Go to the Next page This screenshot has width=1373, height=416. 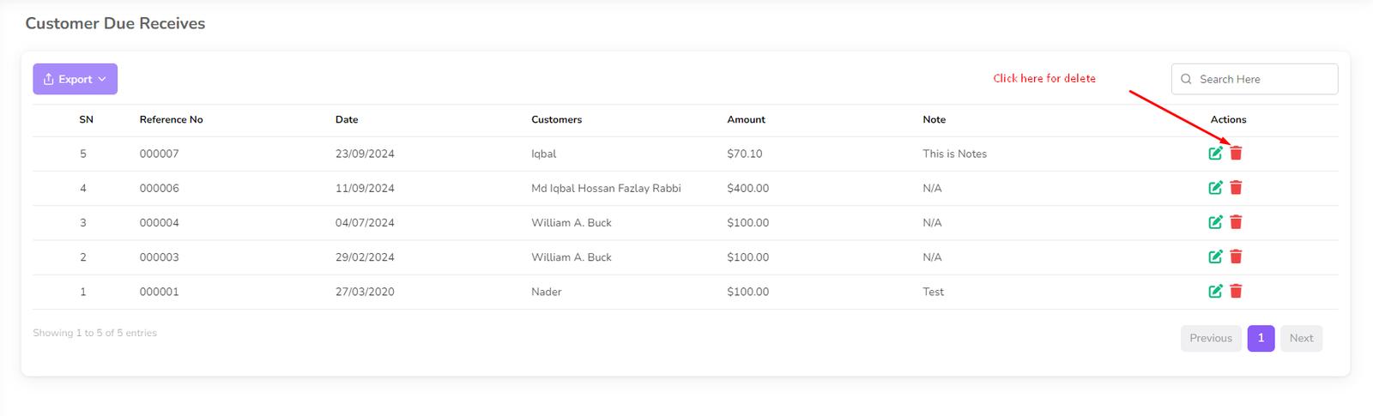[1301, 338]
